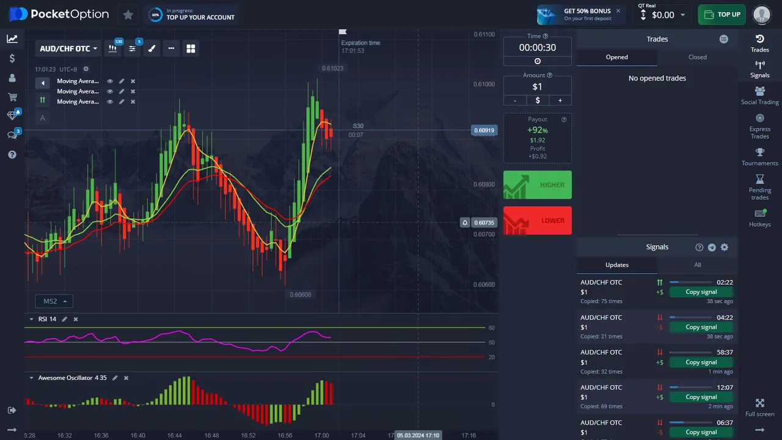The image size is (782, 440).
Task: Open the Help question mark sidebar icon
Action: click(12, 155)
